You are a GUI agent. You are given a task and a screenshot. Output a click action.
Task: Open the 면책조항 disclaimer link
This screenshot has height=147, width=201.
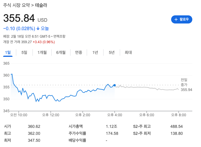click(x=59, y=37)
